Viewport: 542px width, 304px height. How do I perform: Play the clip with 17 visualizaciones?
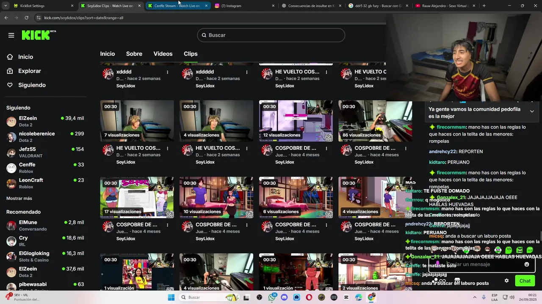(x=137, y=197)
